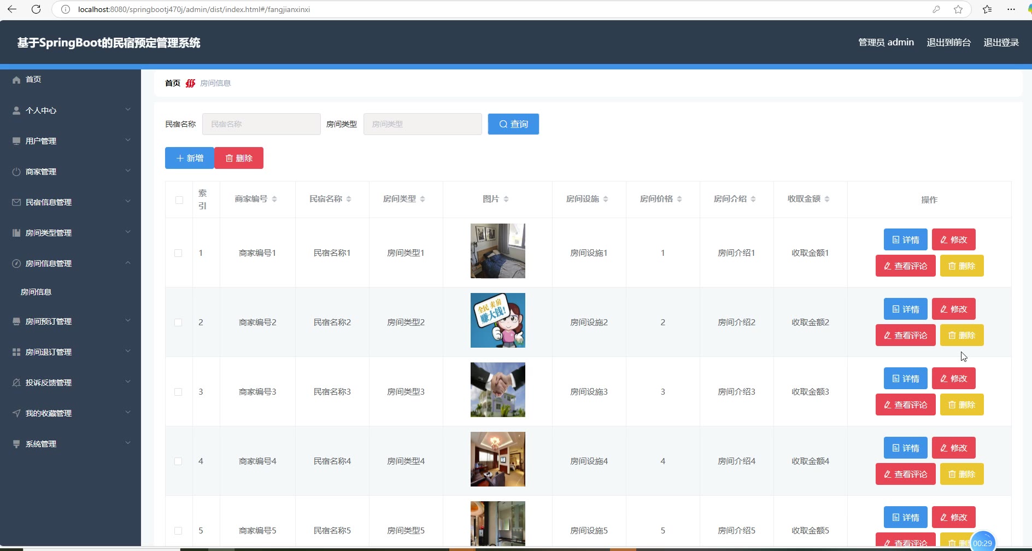The width and height of the screenshot is (1032, 551).
Task: Open the handshake thumbnail in row 3
Action: [x=498, y=390]
